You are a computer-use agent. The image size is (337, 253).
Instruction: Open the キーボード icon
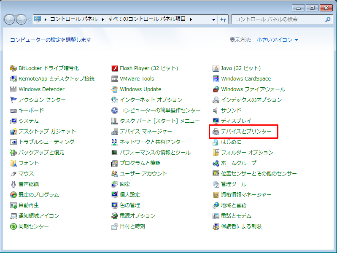[13, 110]
